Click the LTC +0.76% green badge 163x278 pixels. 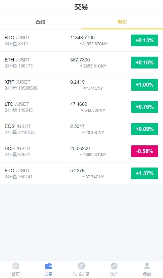click(145, 107)
